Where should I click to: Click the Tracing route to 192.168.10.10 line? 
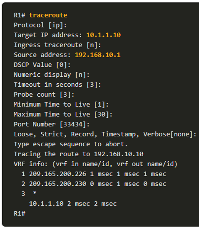click(79, 154)
